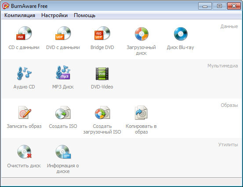Open the Загрузочный диск colored disc icon
243x187 pixels.
tap(141, 34)
